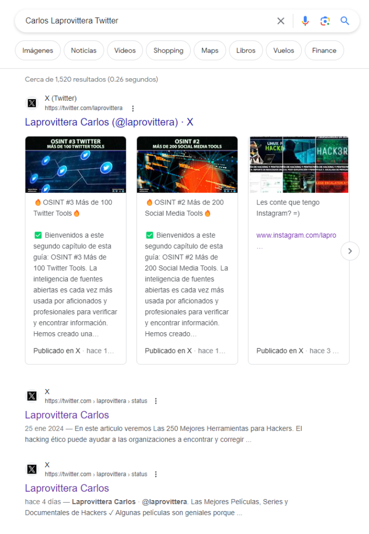369x534 pixels.
Task: Open the 'Laprovittera Carlos (@laprovittera) · X' result
Action: coord(109,122)
